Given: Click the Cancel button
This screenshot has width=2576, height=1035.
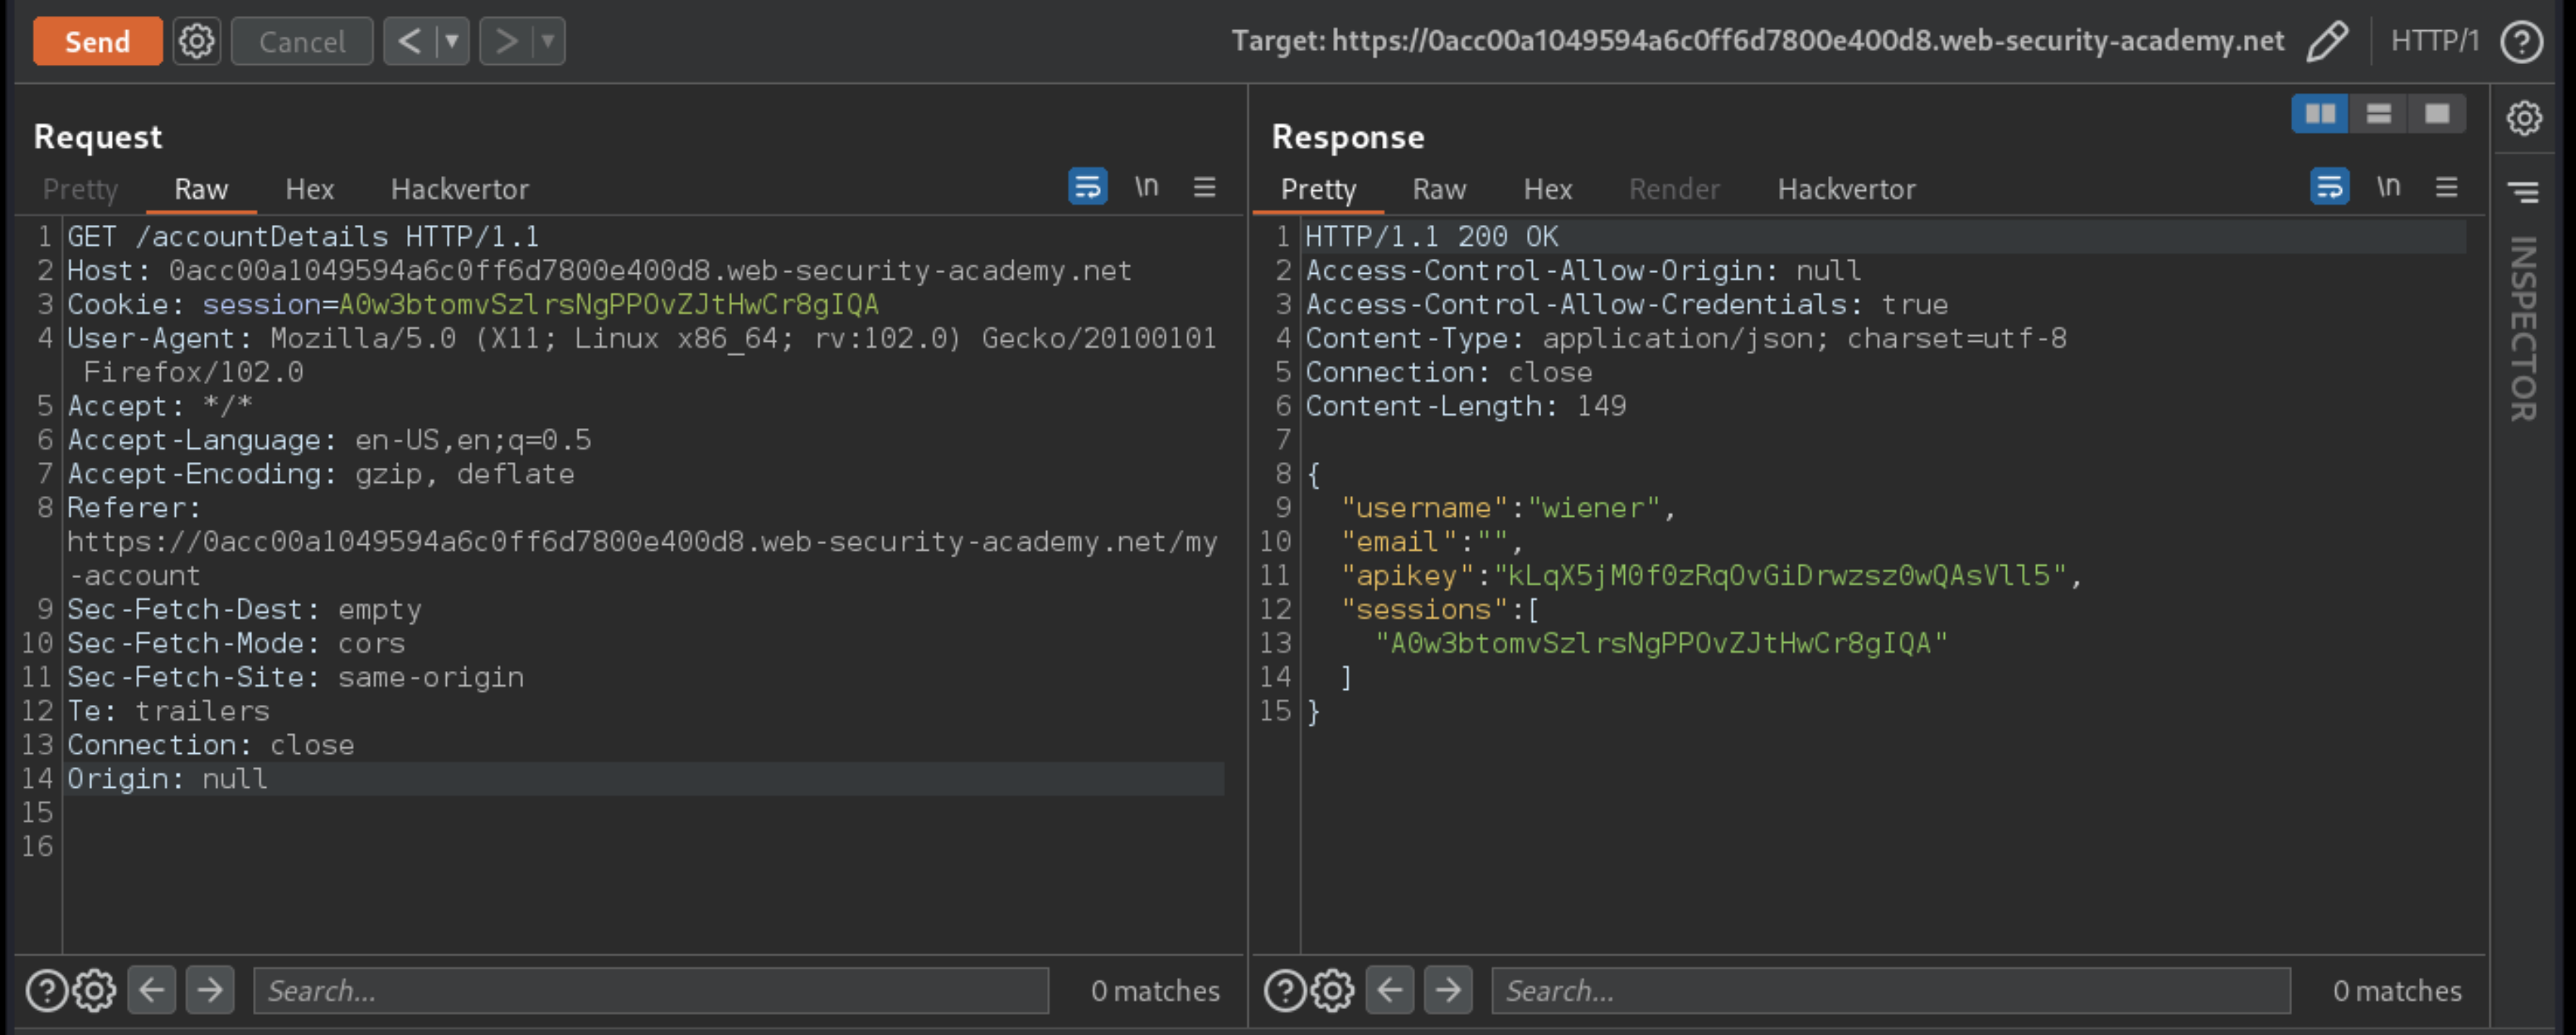Looking at the screenshot, I should pyautogui.click(x=302, y=41).
